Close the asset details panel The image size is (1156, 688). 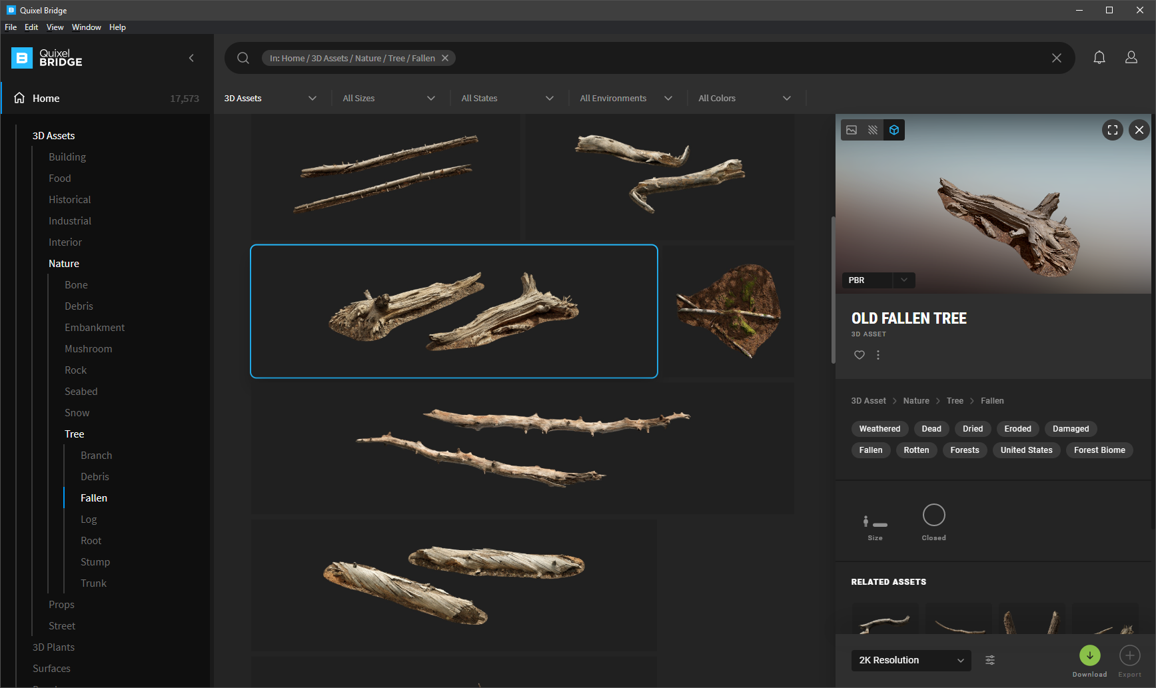pyautogui.click(x=1139, y=130)
